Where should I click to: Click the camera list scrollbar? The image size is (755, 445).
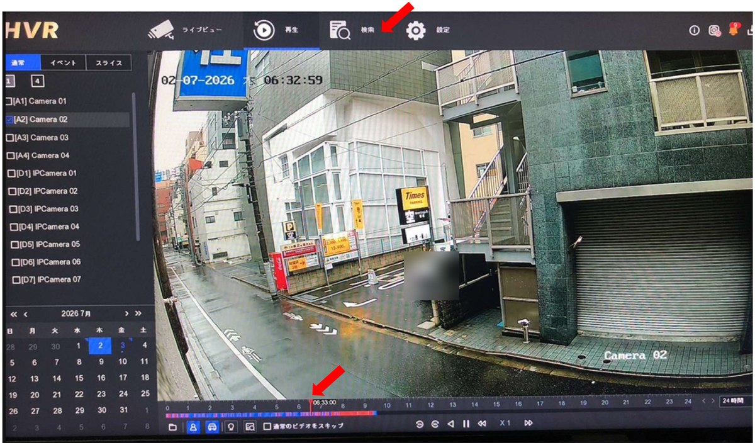pos(136,167)
